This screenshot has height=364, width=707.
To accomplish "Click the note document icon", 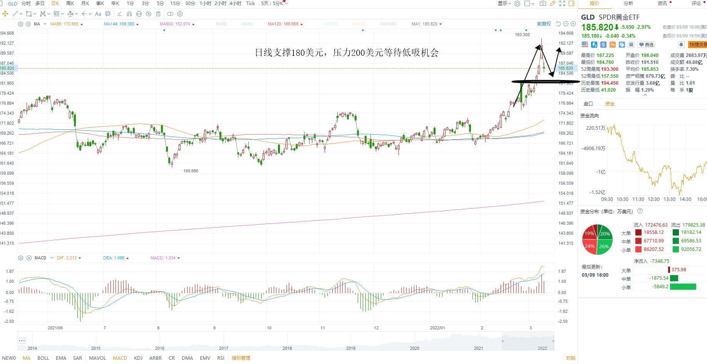I will (x=631, y=45).
